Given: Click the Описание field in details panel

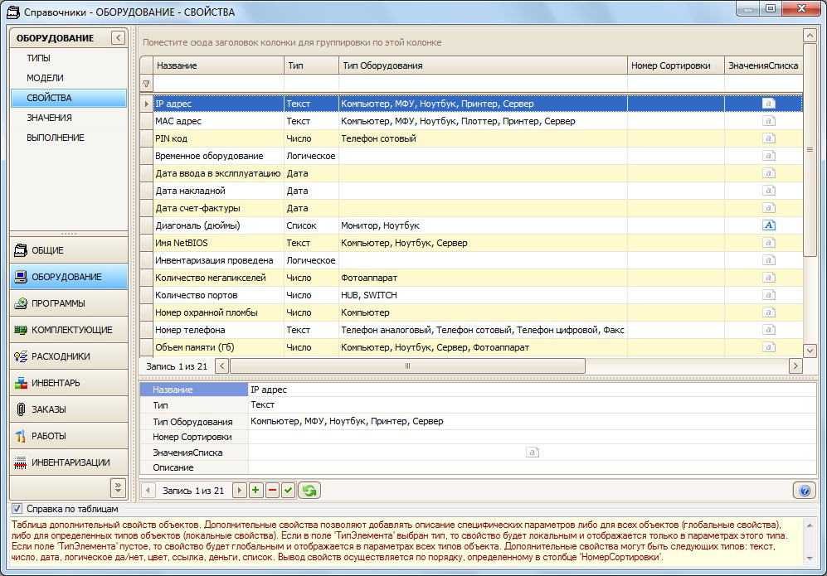Looking at the screenshot, I should [x=531, y=468].
